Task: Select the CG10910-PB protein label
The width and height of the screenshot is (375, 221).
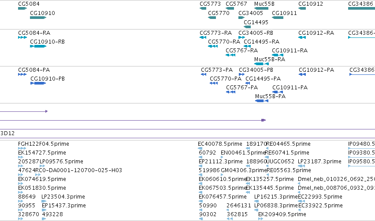Action: point(48,79)
